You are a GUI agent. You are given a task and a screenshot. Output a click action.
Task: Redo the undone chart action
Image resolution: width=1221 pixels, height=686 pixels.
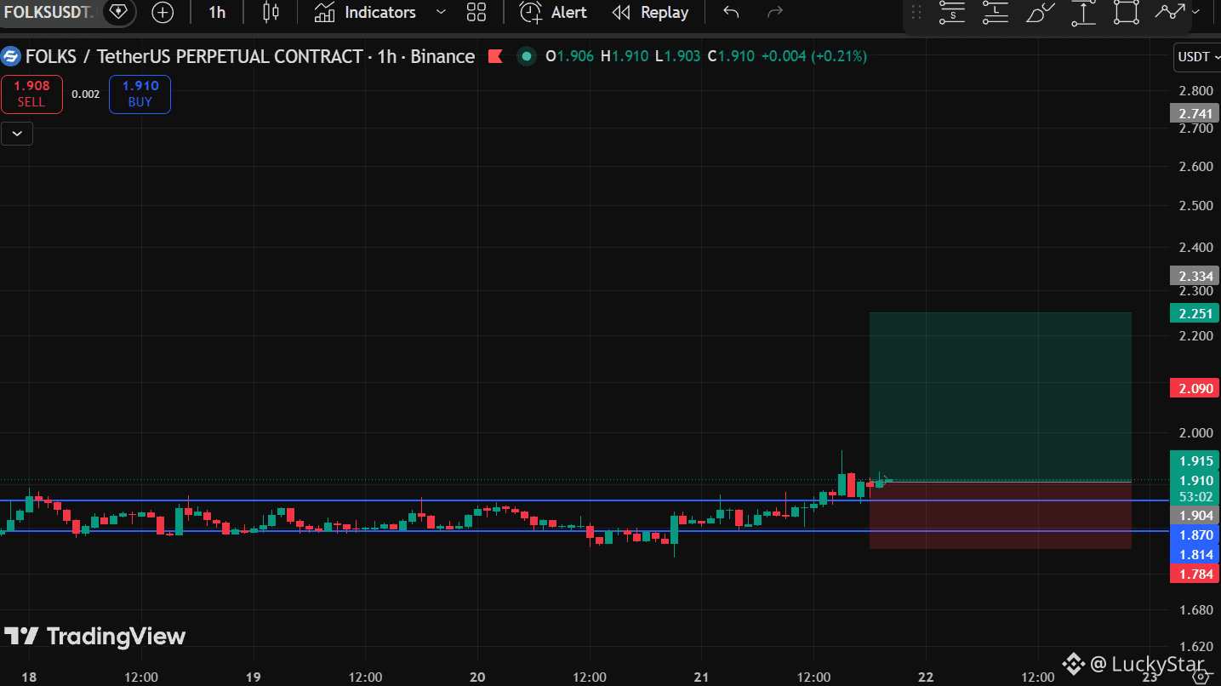[774, 12]
